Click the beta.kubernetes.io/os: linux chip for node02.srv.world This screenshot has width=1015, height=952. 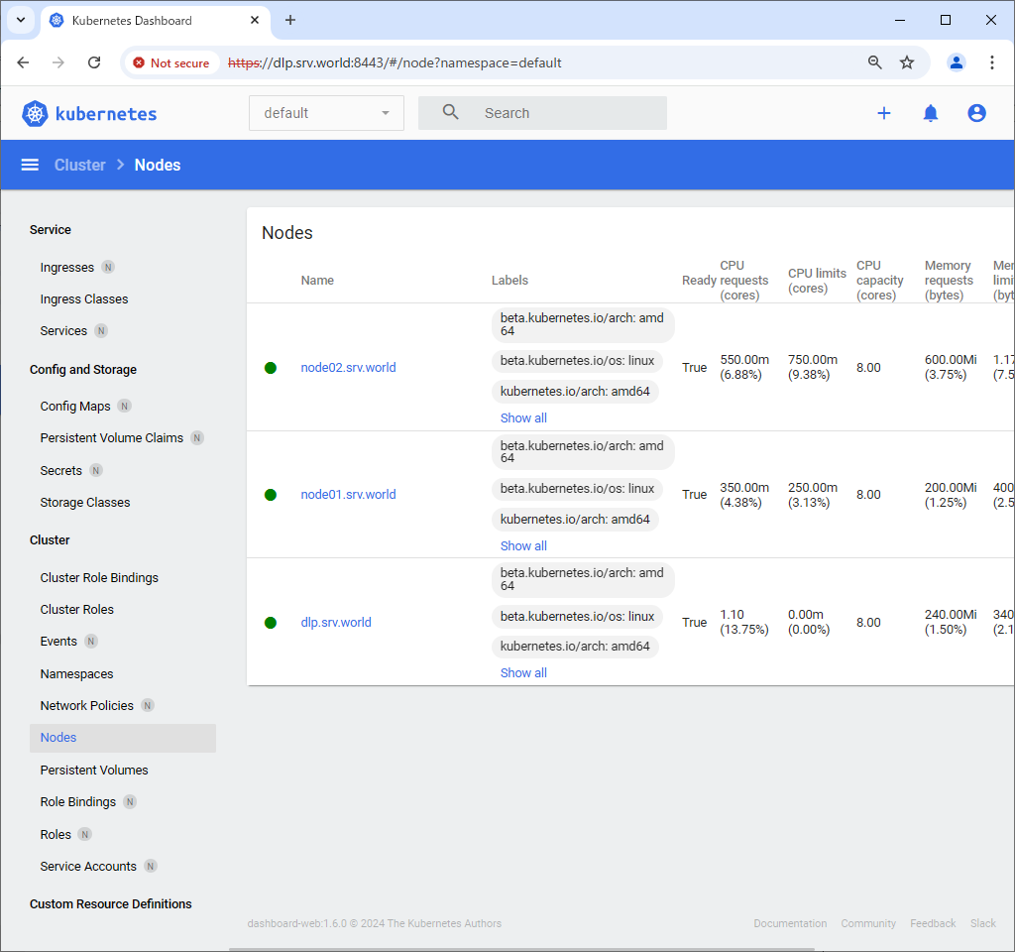(x=577, y=361)
